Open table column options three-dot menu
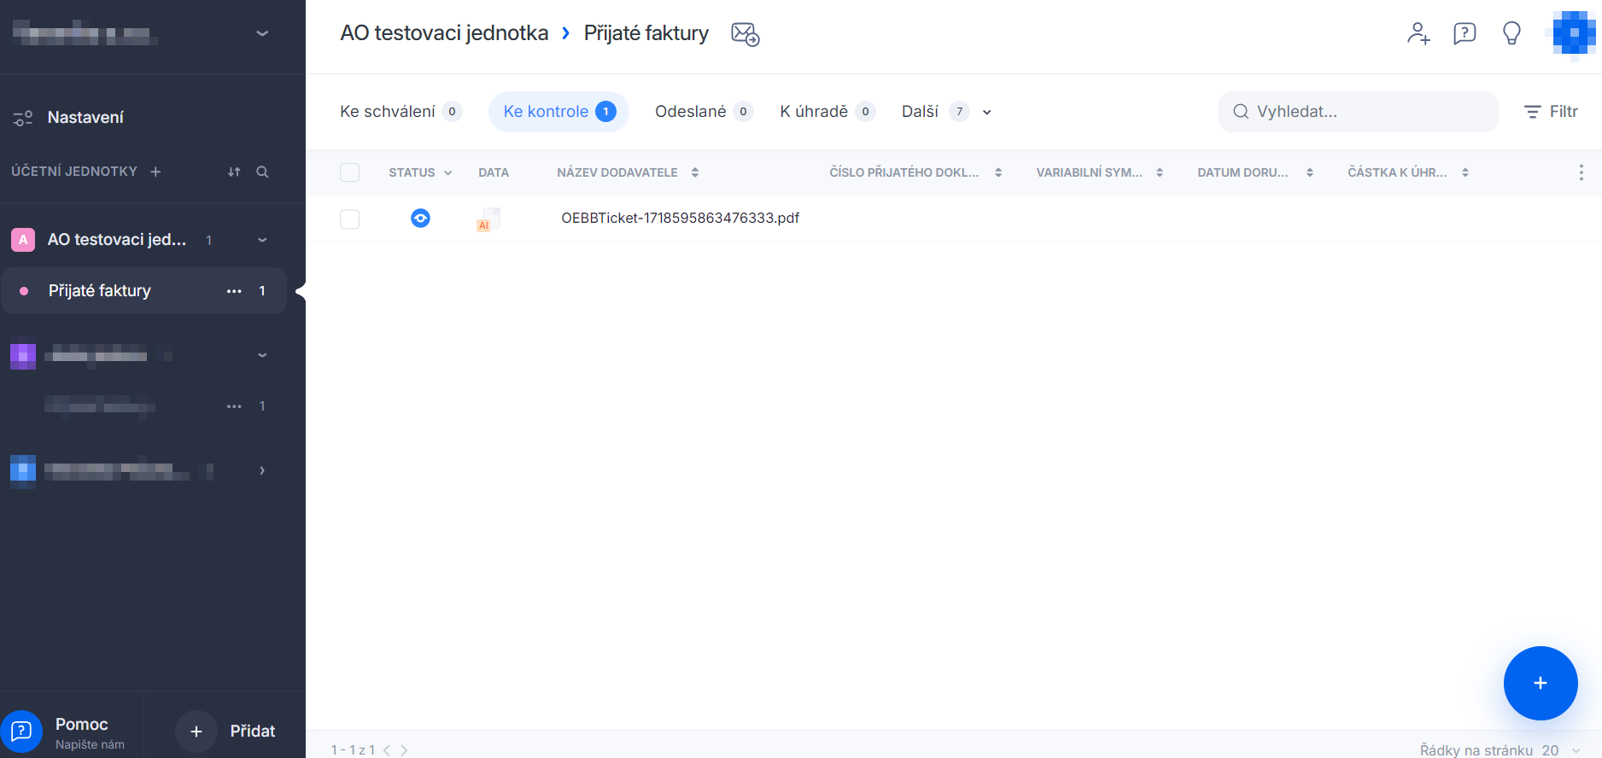The height and width of the screenshot is (758, 1602). [x=1581, y=172]
